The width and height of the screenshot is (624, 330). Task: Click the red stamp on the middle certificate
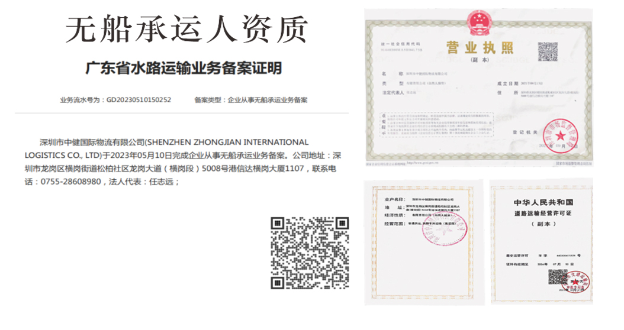(x=445, y=228)
